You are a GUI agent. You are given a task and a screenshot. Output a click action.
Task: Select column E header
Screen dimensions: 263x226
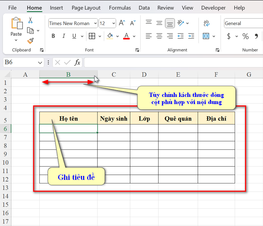point(178,74)
